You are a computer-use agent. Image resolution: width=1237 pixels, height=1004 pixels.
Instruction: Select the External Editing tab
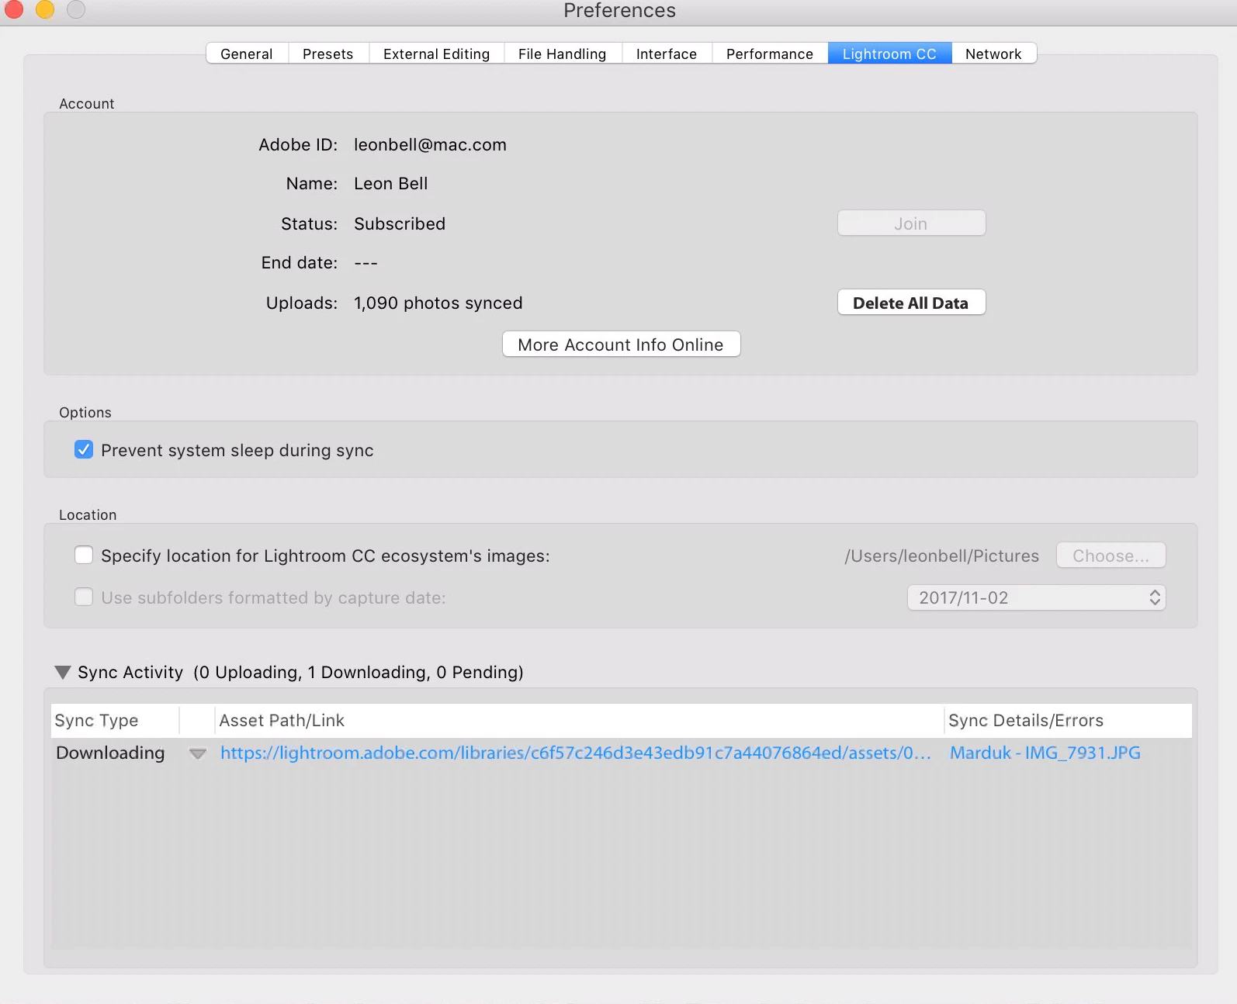[437, 54]
